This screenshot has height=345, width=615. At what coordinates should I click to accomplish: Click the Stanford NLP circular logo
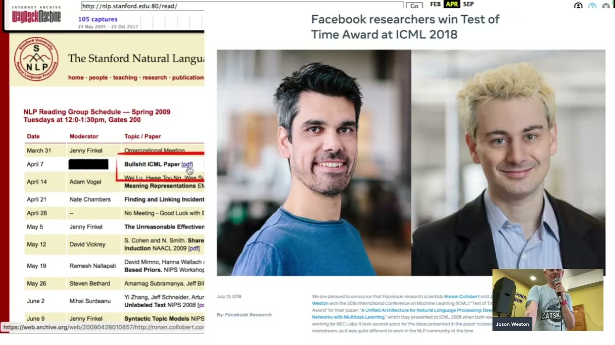(x=36, y=59)
